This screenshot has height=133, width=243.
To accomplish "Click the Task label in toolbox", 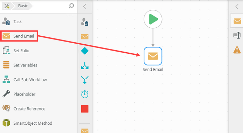I will (x=17, y=22).
